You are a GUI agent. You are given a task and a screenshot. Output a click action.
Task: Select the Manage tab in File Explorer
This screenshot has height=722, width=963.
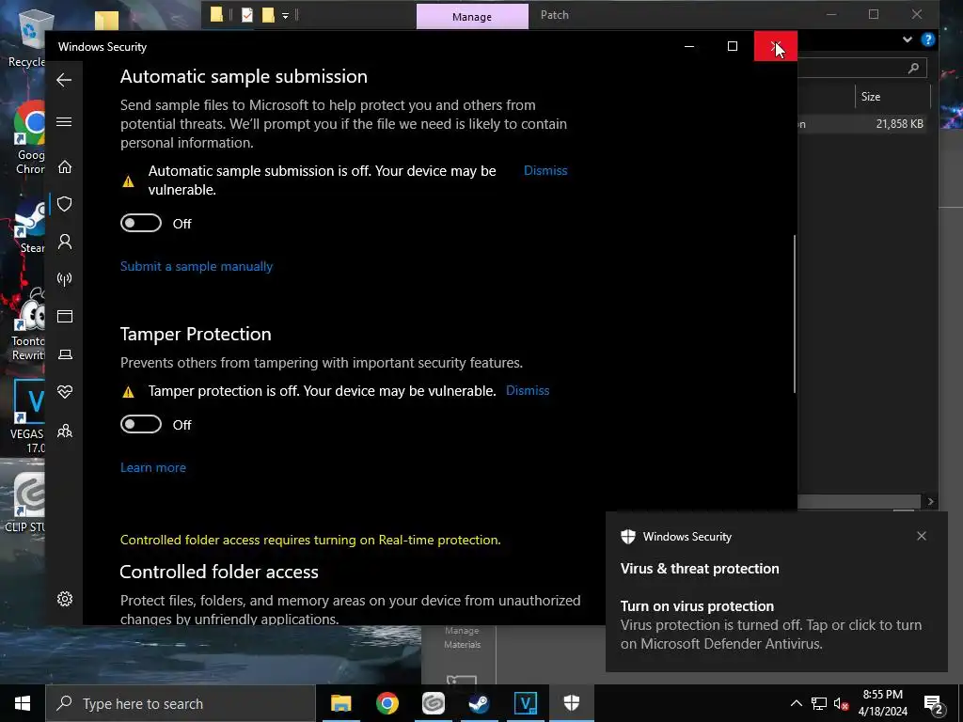(472, 17)
